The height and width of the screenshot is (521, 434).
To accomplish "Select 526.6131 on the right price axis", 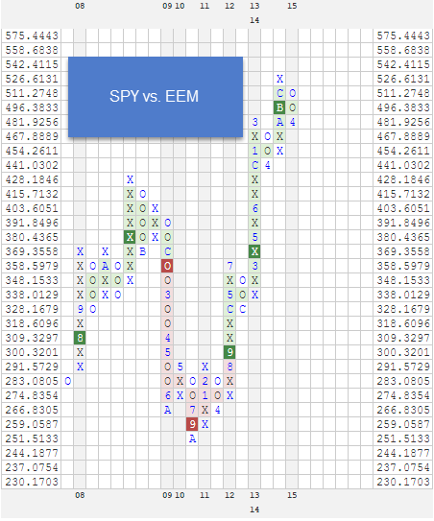I will pos(403,79).
